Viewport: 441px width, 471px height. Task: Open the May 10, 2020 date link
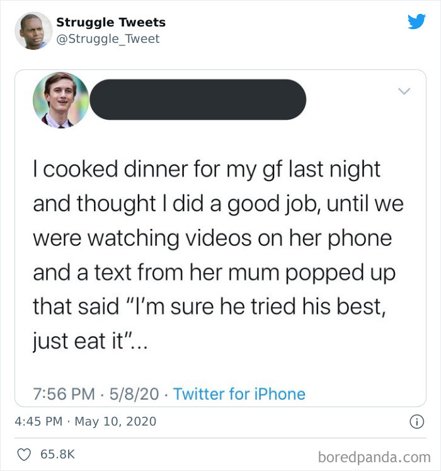click(115, 421)
